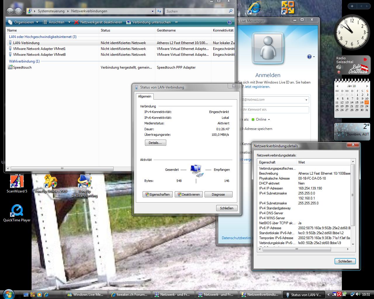374x299 pixels.
Task: Select the Speedtouch dial-up connection
Action: pyautogui.click(x=22, y=67)
